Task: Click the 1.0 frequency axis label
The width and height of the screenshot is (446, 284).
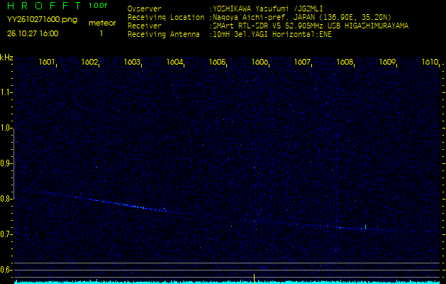Action: (x=6, y=128)
